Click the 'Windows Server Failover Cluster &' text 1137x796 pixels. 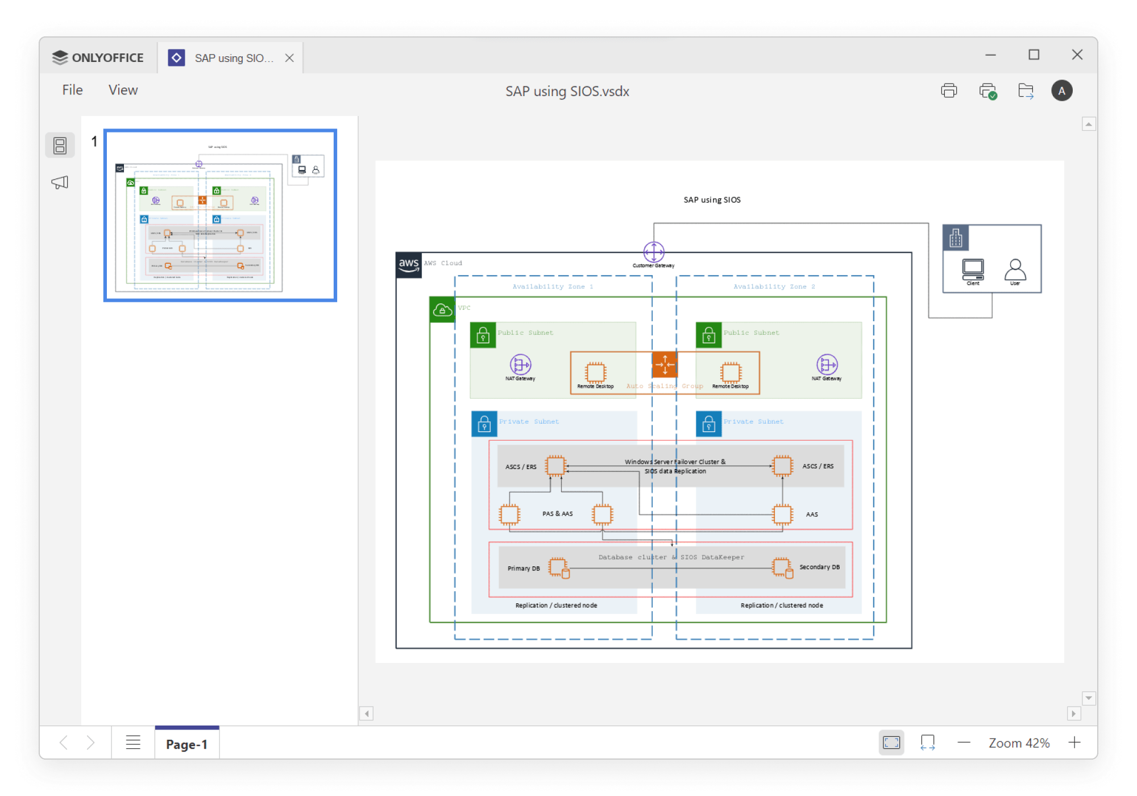675,462
